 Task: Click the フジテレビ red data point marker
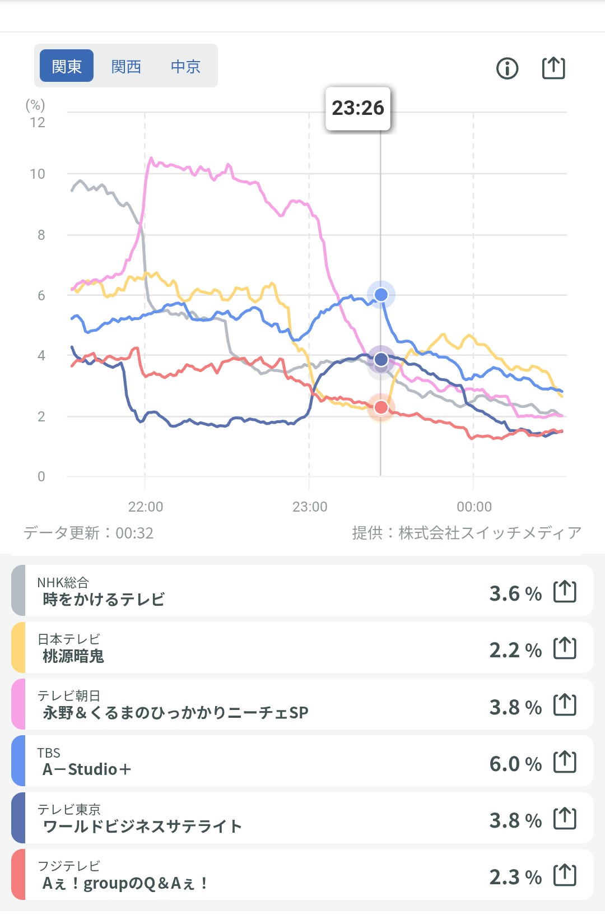[x=381, y=407]
